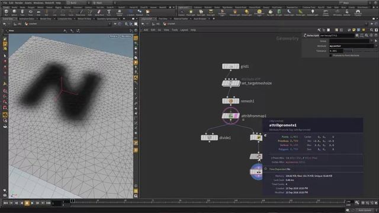Click the set_targetmeshsize node
Image resolution: width=379 pixels, height=213 pixels.
(x=230, y=83)
